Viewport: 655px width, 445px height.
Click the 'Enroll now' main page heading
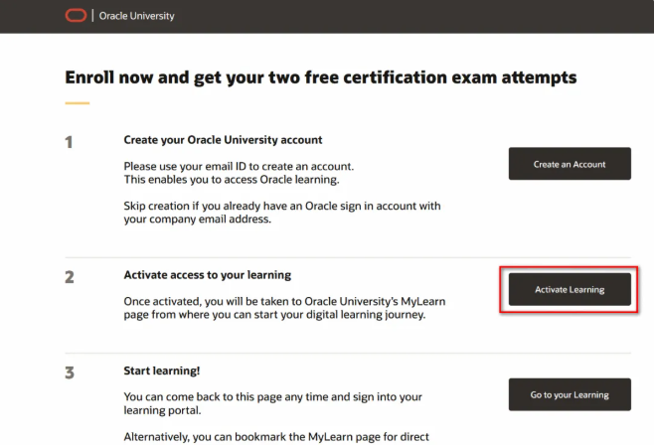(x=320, y=76)
